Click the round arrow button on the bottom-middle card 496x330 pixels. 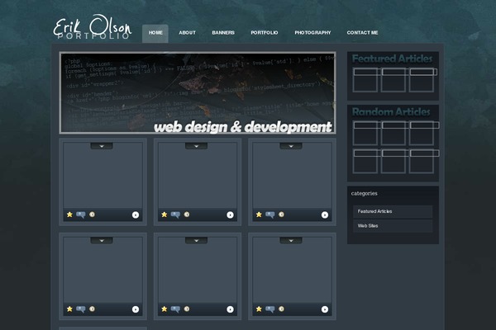coord(230,309)
